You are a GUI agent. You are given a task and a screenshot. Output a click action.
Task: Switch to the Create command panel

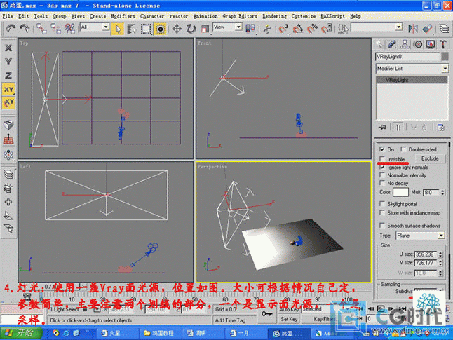point(379,44)
